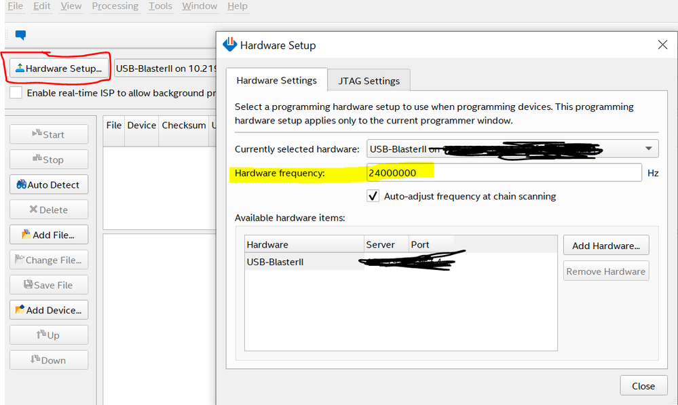This screenshot has width=678, height=405.
Task: Click the Server column header
Action: [x=386, y=245]
